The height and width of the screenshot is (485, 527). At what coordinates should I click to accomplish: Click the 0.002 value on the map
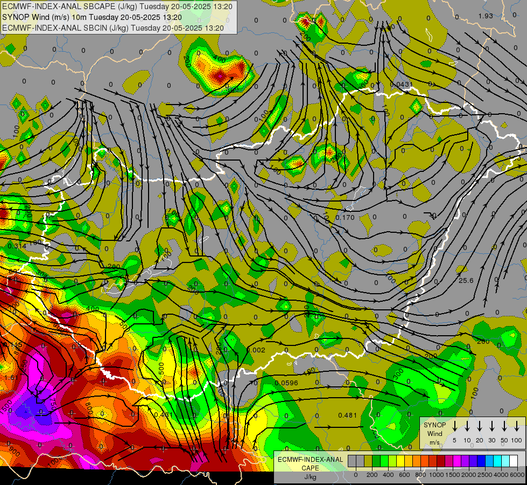click(256, 350)
